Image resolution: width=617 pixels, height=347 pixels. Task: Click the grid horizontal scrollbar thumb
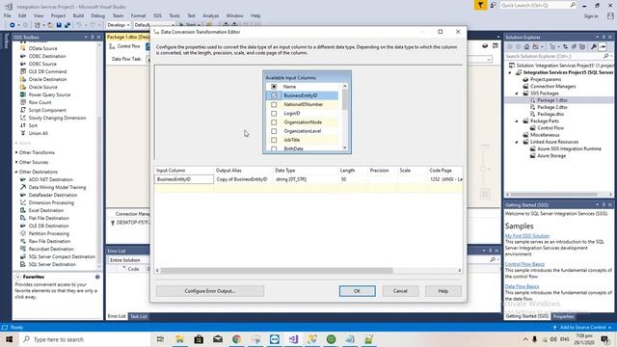[x=277, y=271]
